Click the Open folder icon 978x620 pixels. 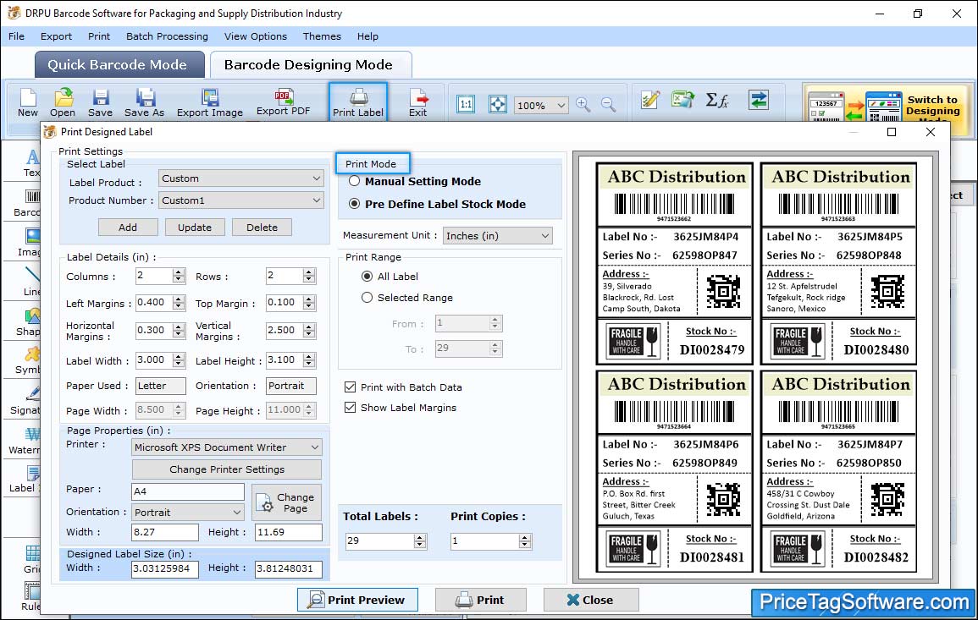(x=63, y=103)
